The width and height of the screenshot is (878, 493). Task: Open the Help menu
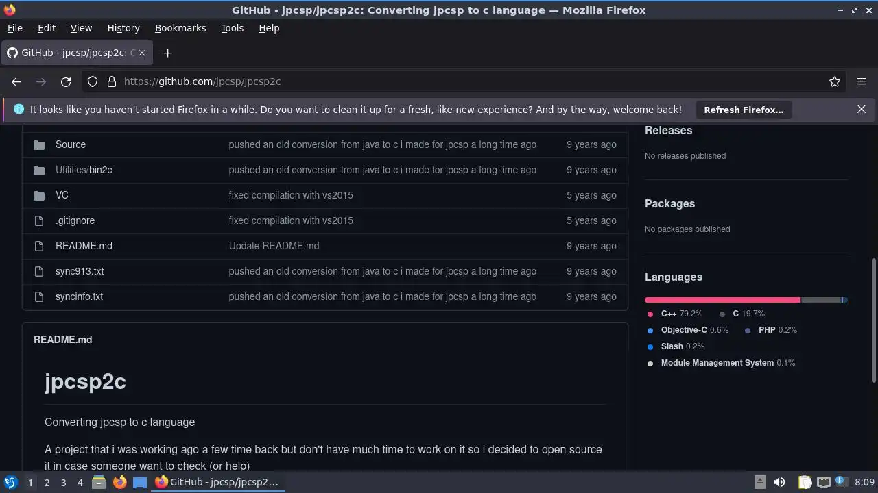(x=269, y=28)
